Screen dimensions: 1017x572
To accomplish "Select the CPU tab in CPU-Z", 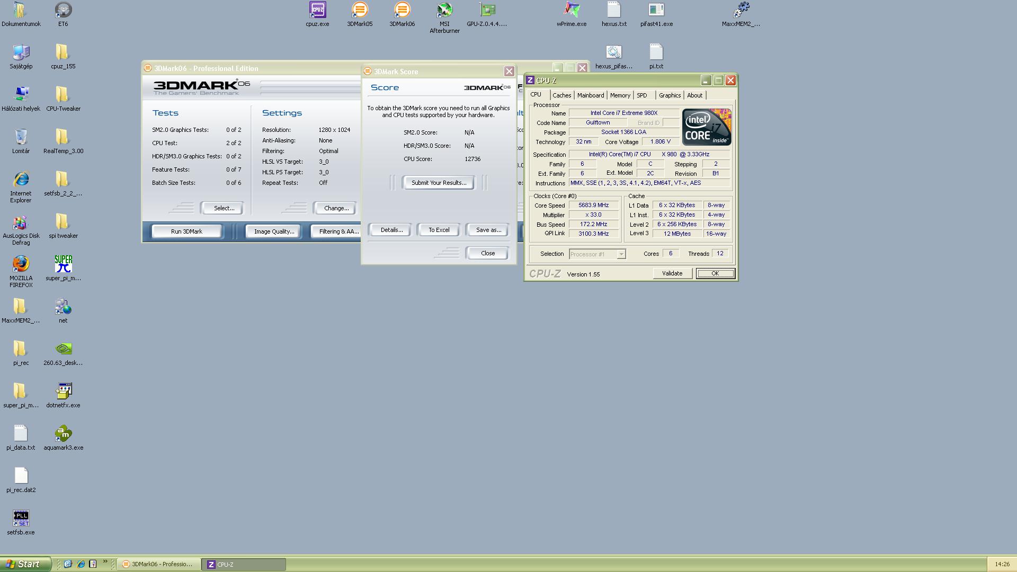I will tap(536, 94).
